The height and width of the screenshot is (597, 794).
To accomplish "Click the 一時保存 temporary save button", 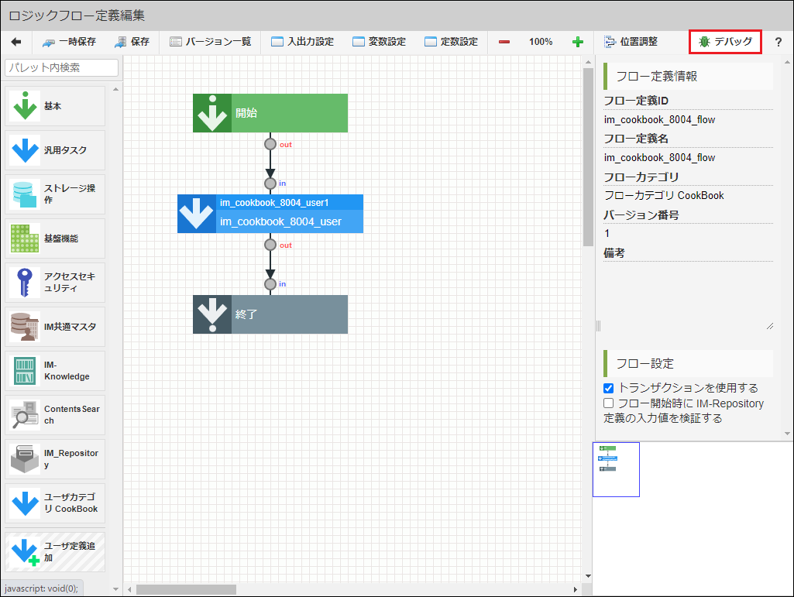I will (x=70, y=42).
